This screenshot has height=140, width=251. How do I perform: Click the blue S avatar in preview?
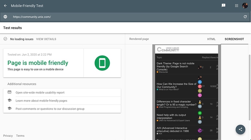tap(200, 82)
